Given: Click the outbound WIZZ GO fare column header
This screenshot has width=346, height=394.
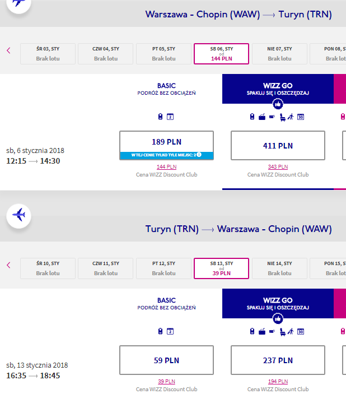Looking at the screenshot, I should pyautogui.click(x=278, y=89).
